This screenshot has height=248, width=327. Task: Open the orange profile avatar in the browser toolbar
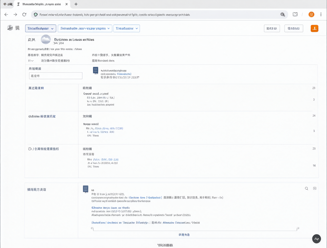pos(311,14)
